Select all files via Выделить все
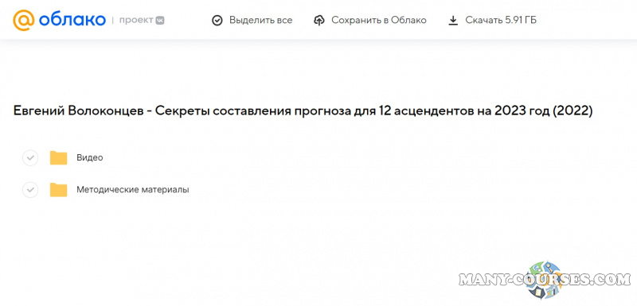637x306 pixels. (252, 20)
